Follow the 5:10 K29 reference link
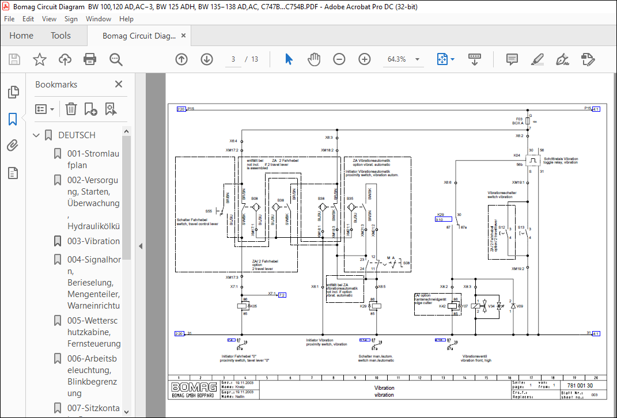The image size is (617, 418). (x=444, y=219)
